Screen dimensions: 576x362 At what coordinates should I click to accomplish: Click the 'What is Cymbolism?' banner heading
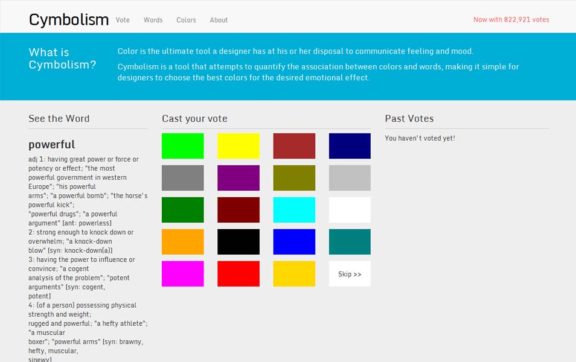62,59
